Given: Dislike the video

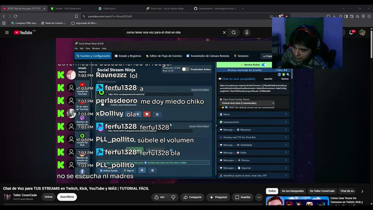Looking at the screenshot, I should 173,197.
